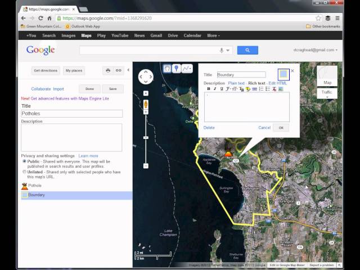Click the Get directions button
360x270 pixels.
[46, 70]
